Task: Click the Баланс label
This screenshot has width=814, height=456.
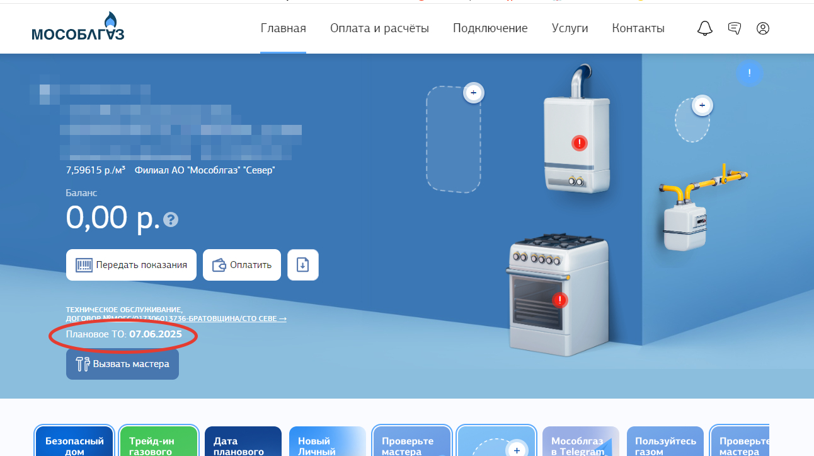Action: 82,193
